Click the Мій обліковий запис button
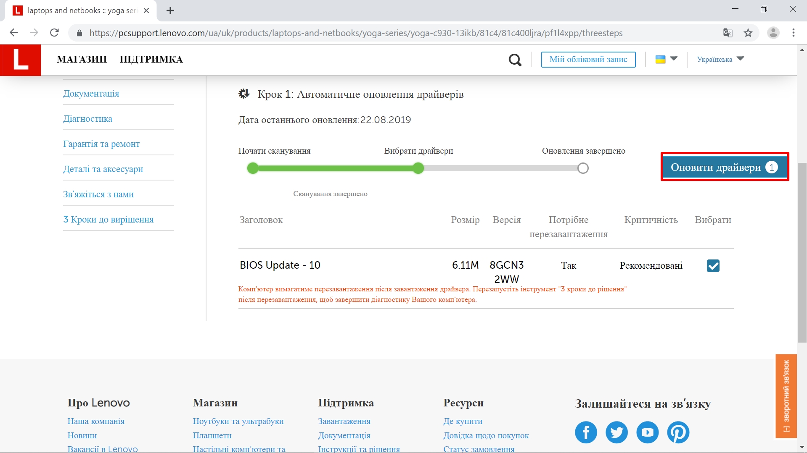Screen dimensions: 807x453 (x=588, y=59)
